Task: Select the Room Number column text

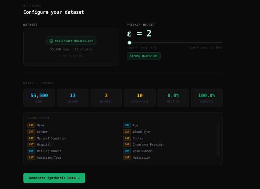Action: click(142, 151)
